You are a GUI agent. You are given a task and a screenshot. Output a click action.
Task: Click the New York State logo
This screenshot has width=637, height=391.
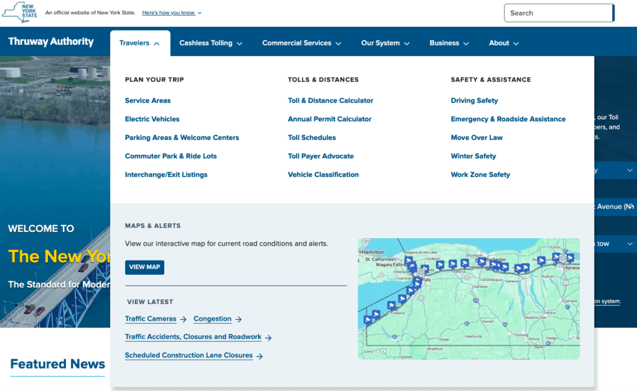point(19,12)
